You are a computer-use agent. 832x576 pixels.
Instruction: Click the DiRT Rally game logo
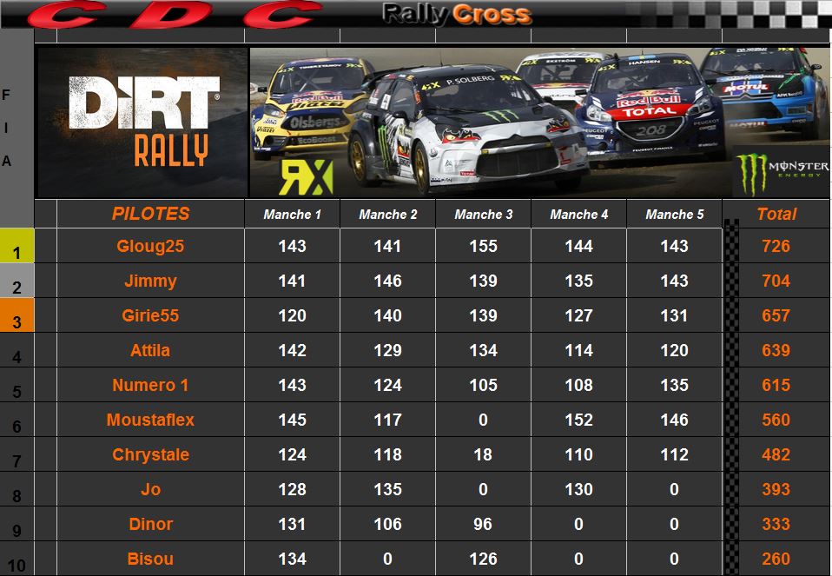tap(143, 122)
